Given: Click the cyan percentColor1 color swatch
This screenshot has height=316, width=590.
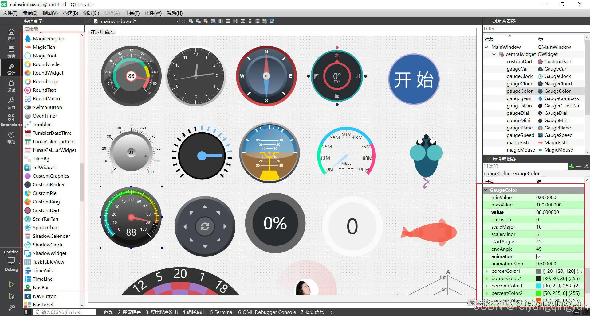Looking at the screenshot, I should point(539,286).
